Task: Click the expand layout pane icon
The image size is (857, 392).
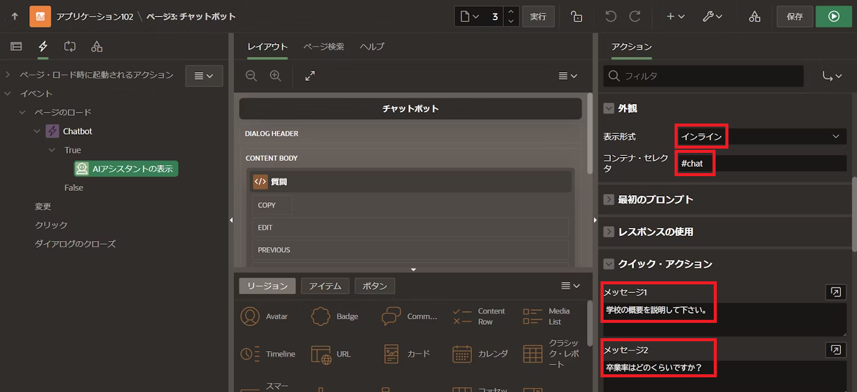Action: coord(310,76)
